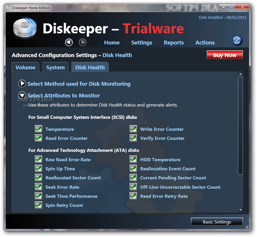Click the Basic Settings button
This screenshot has height=237, width=257.
[217, 222]
